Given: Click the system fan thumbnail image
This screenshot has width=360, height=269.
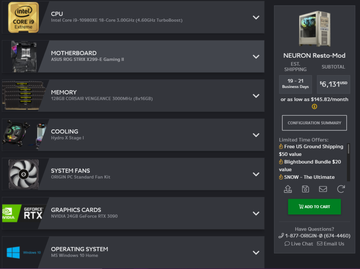Looking at the screenshot, I should click(x=23, y=174).
